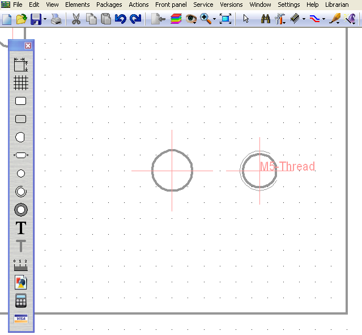Image resolution: width=362 pixels, height=335 pixels.
Task: Select the thick ring circle tool
Action: [21, 210]
